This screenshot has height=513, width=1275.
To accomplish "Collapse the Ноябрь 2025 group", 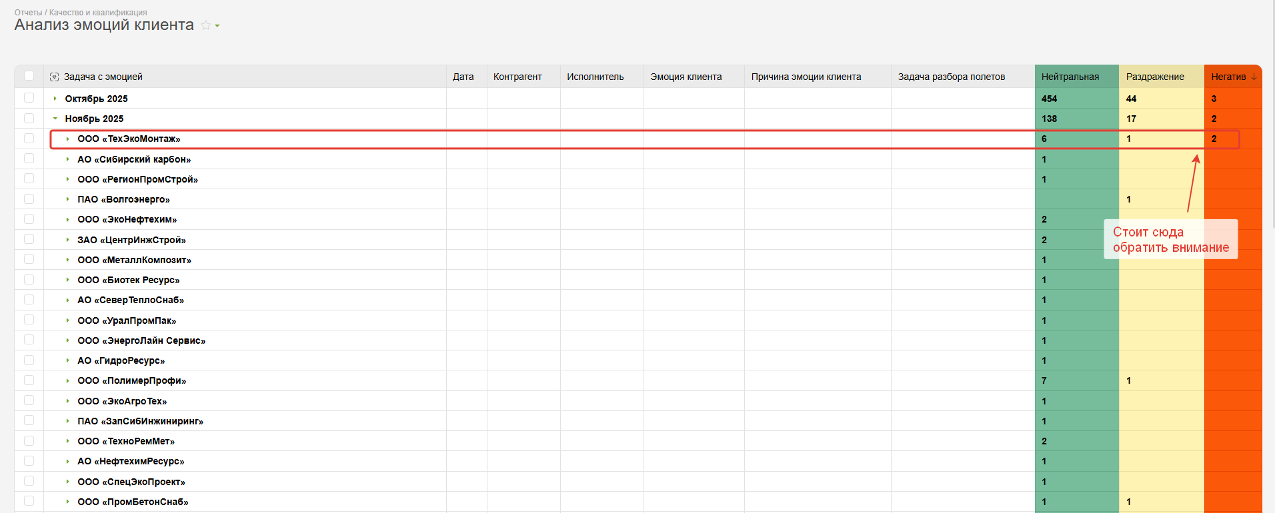I will pyautogui.click(x=55, y=119).
